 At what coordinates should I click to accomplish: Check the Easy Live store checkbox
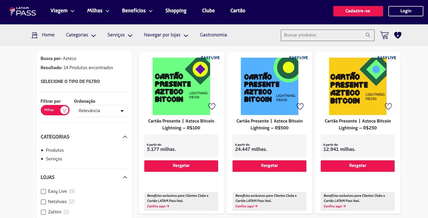click(x=44, y=192)
